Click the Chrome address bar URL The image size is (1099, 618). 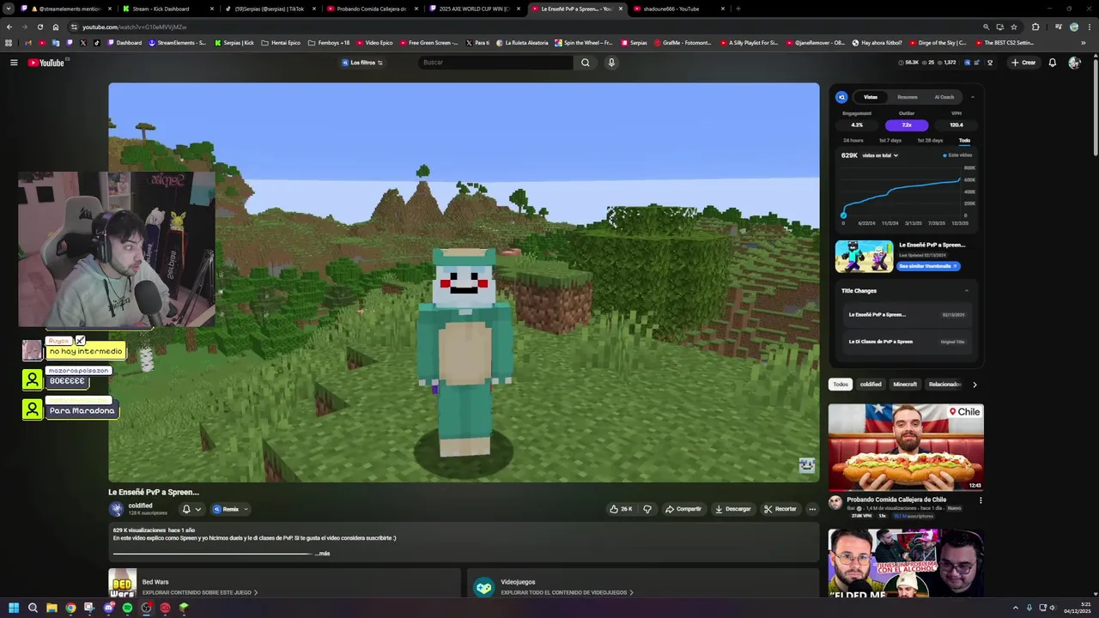pyautogui.click(x=134, y=27)
